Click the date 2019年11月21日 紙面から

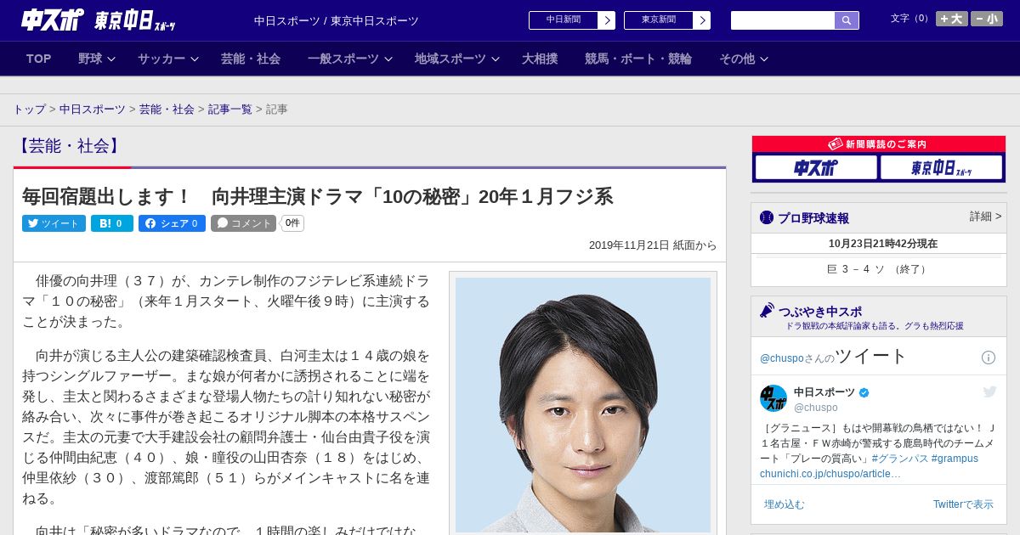coord(653,245)
